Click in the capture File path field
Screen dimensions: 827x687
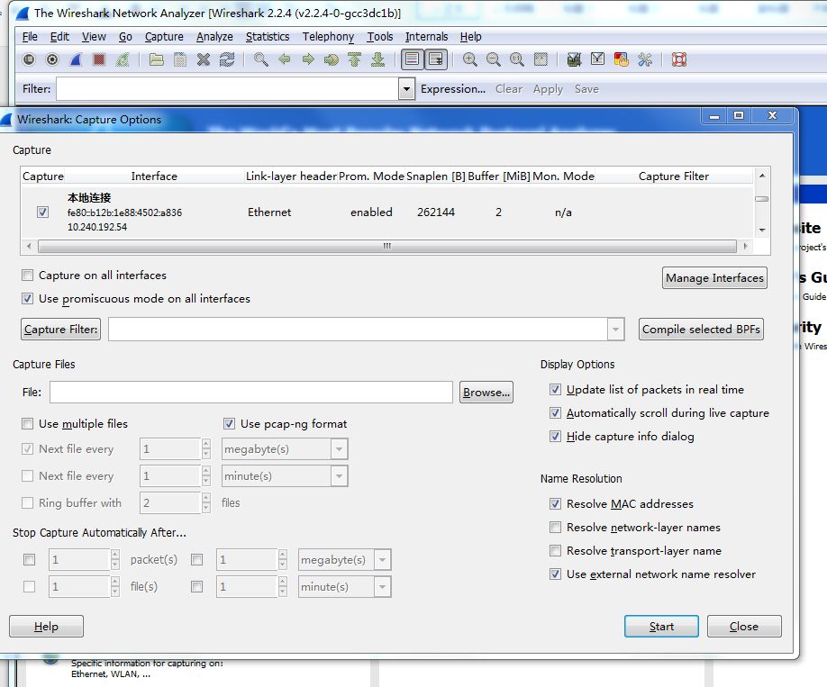(x=251, y=393)
